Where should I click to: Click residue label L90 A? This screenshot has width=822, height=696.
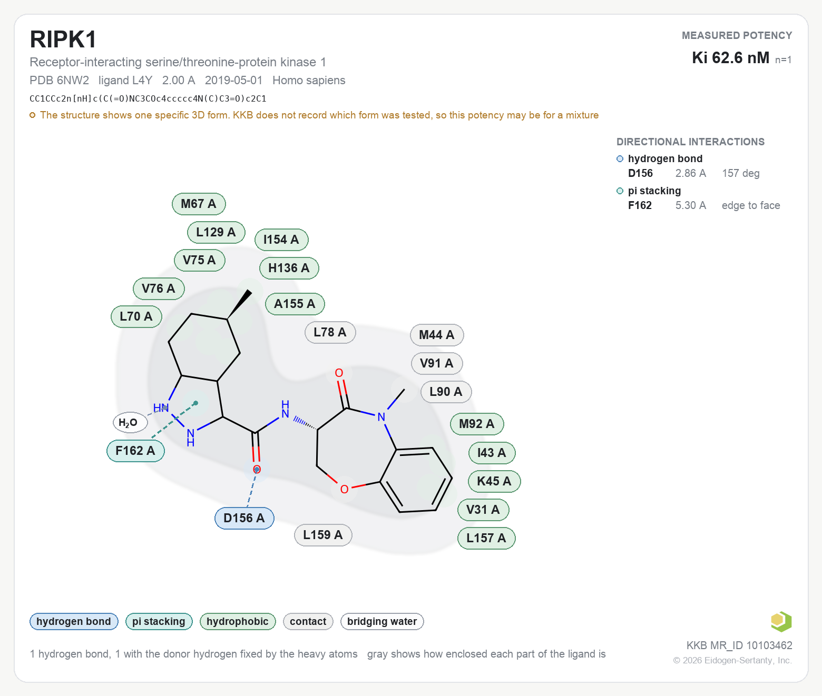coord(446,392)
